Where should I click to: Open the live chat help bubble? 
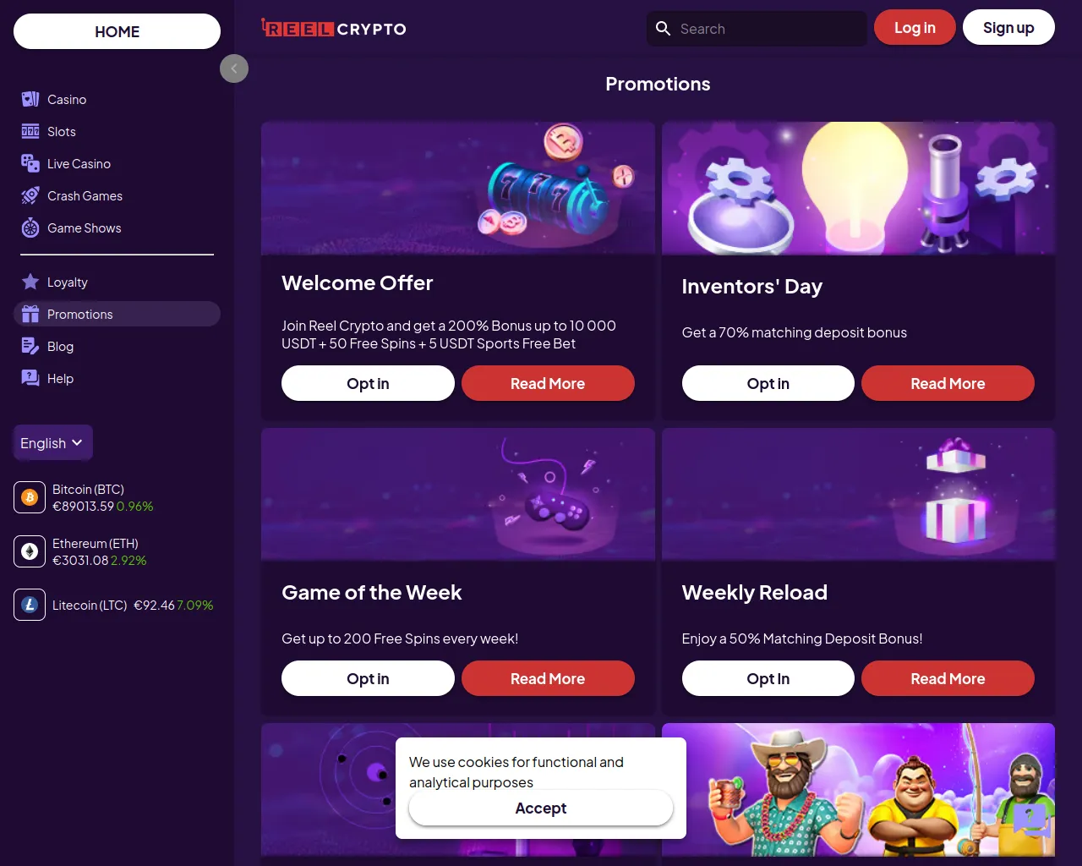1031,819
